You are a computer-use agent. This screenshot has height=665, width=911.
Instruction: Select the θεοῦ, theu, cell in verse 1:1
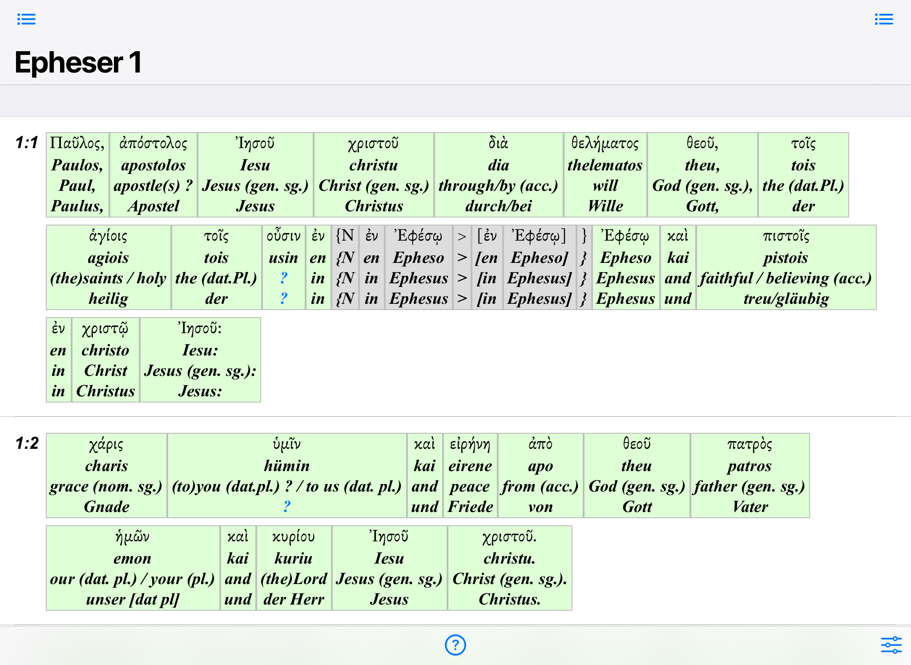click(702, 175)
